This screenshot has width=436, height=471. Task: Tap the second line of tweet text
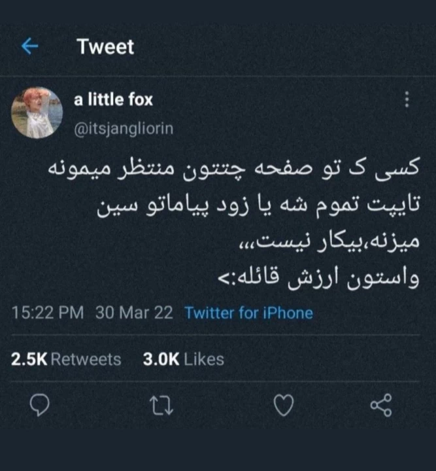(x=258, y=206)
